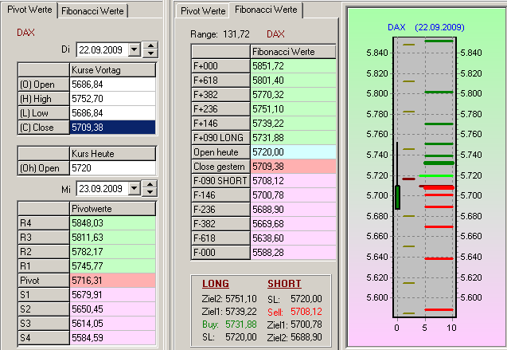Increase the 23.09.2009 date with up arrow
The width and height of the screenshot is (507, 350).
pos(150,184)
